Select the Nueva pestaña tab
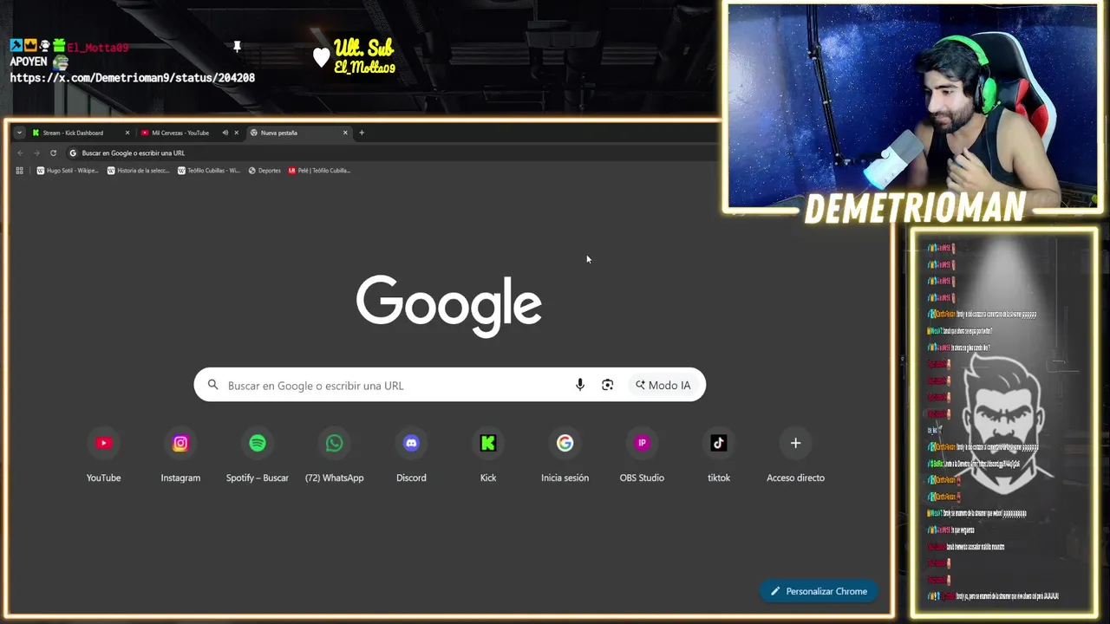Screen dimensions: 1110x624 click(299, 133)
